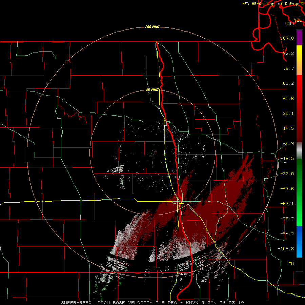Click the -16.5 legend value

[287, 159]
